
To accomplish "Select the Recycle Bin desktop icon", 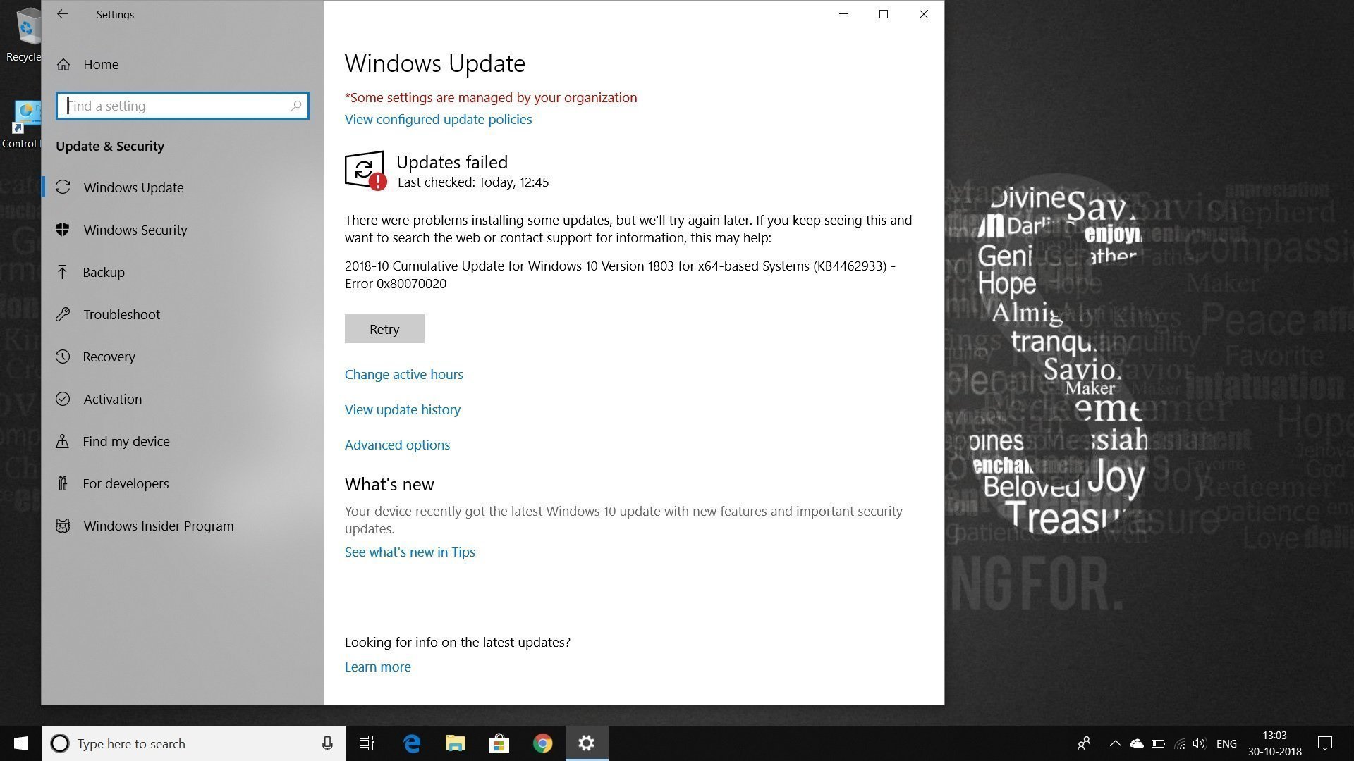I will click(23, 34).
